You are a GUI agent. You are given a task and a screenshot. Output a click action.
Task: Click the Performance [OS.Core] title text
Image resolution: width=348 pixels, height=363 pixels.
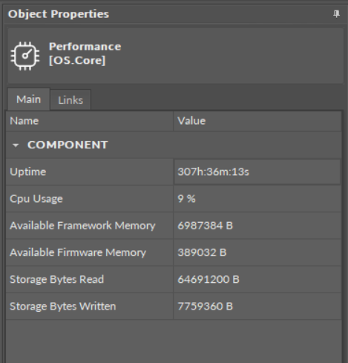click(85, 53)
